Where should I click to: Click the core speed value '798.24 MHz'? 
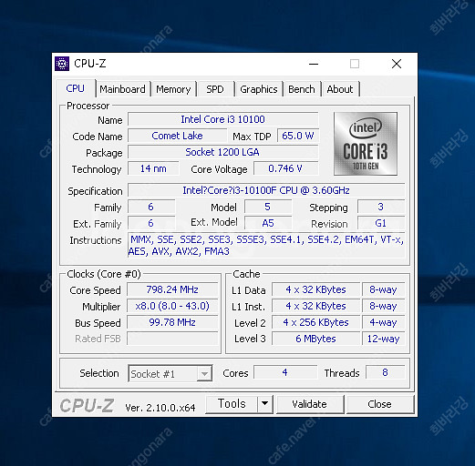[172, 289]
